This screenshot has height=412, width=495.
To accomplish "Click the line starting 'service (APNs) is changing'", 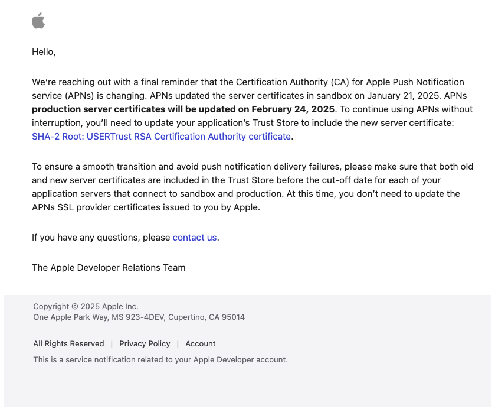I will tap(250, 96).
